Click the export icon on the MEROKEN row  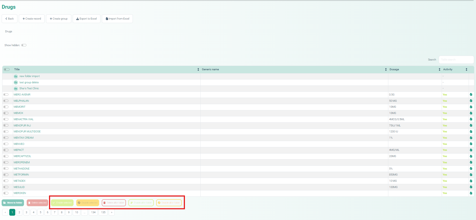471,193
